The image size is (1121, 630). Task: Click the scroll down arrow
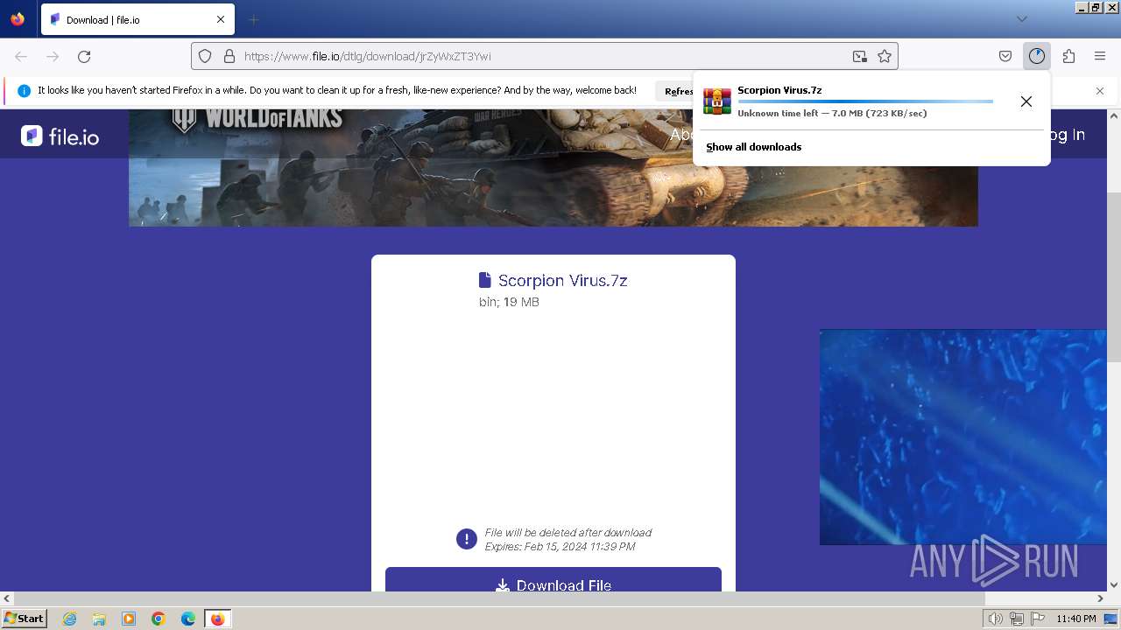pos(1114,584)
